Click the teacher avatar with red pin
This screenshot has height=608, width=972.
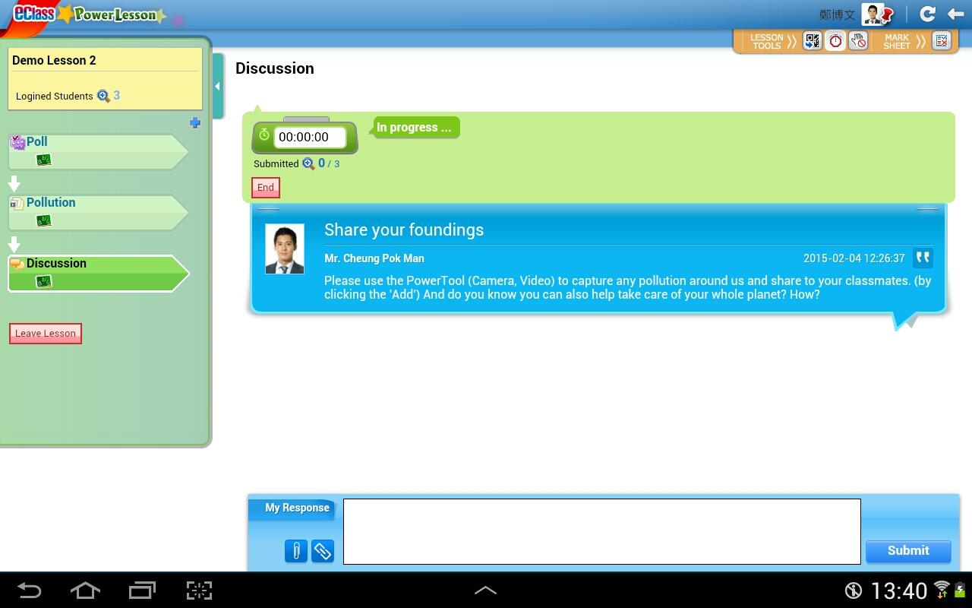click(877, 14)
